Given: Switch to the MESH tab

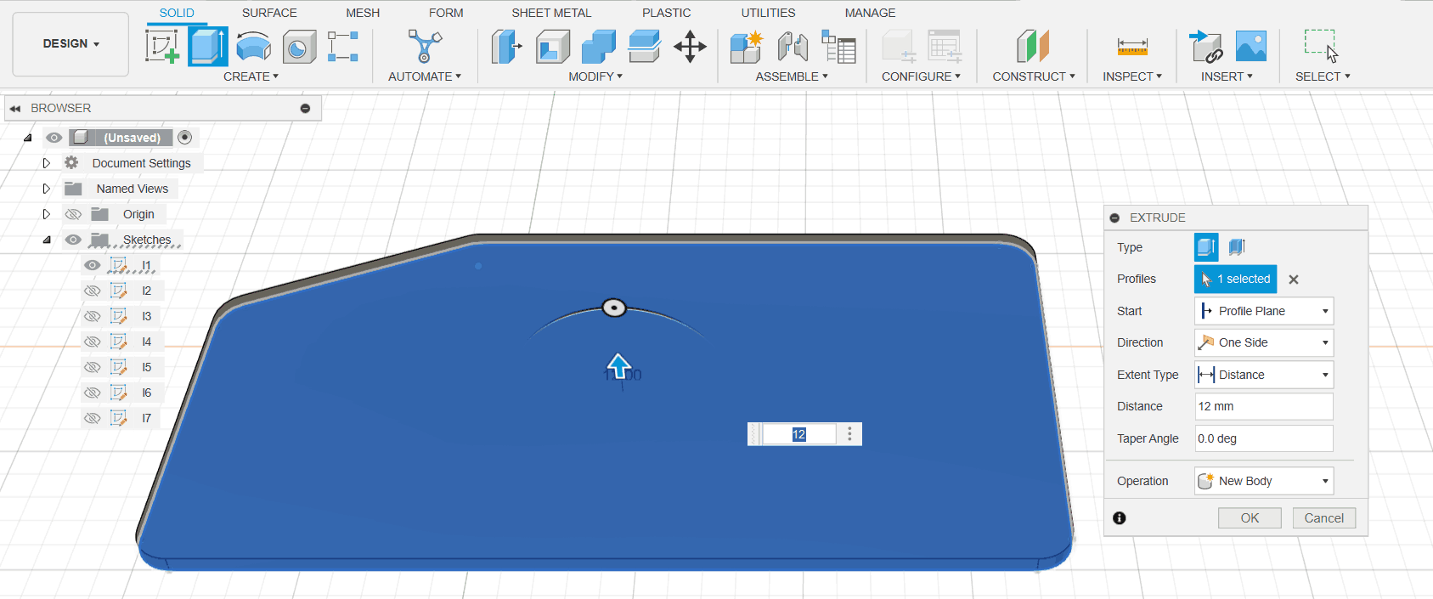Looking at the screenshot, I should 363,13.
